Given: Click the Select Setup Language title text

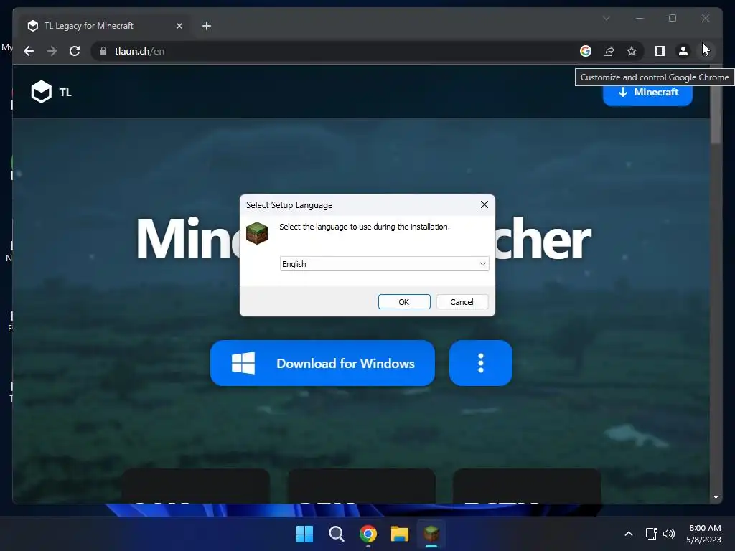Looking at the screenshot, I should 289,204.
